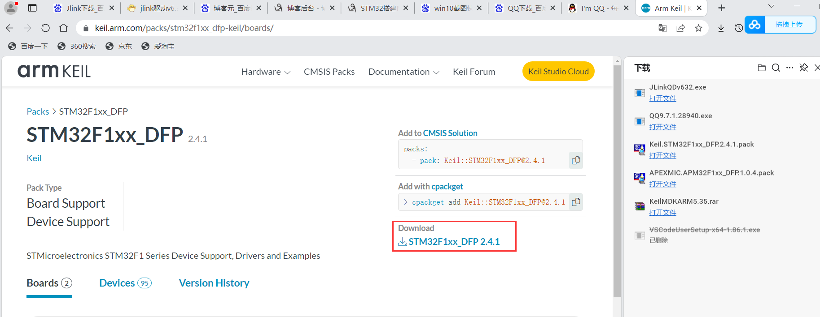Viewport: 820px width, 317px height.
Task: Bookmark this page with the star icon
Action: (698, 28)
